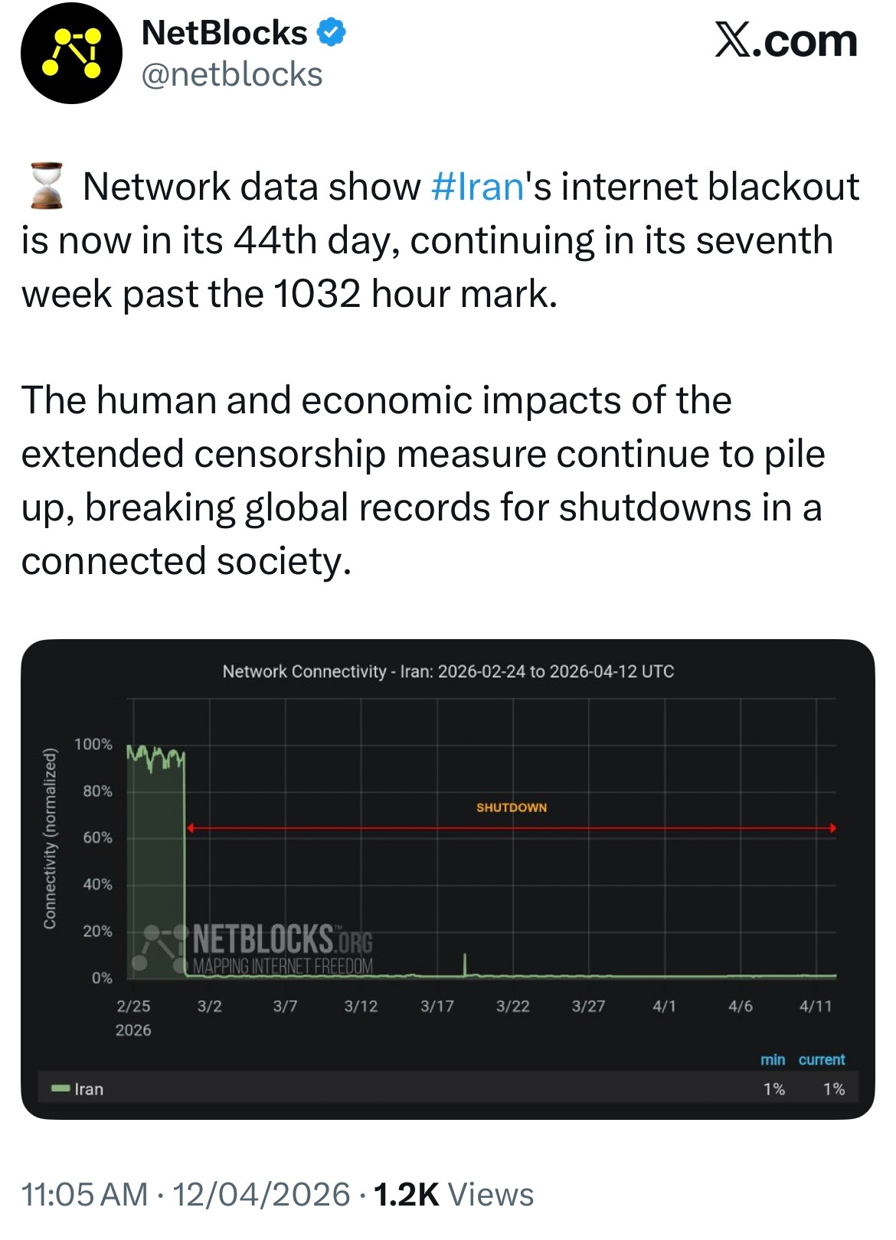The image size is (896, 1240).
Task: Click the red arrowhead at chart right end
Action: 833,828
